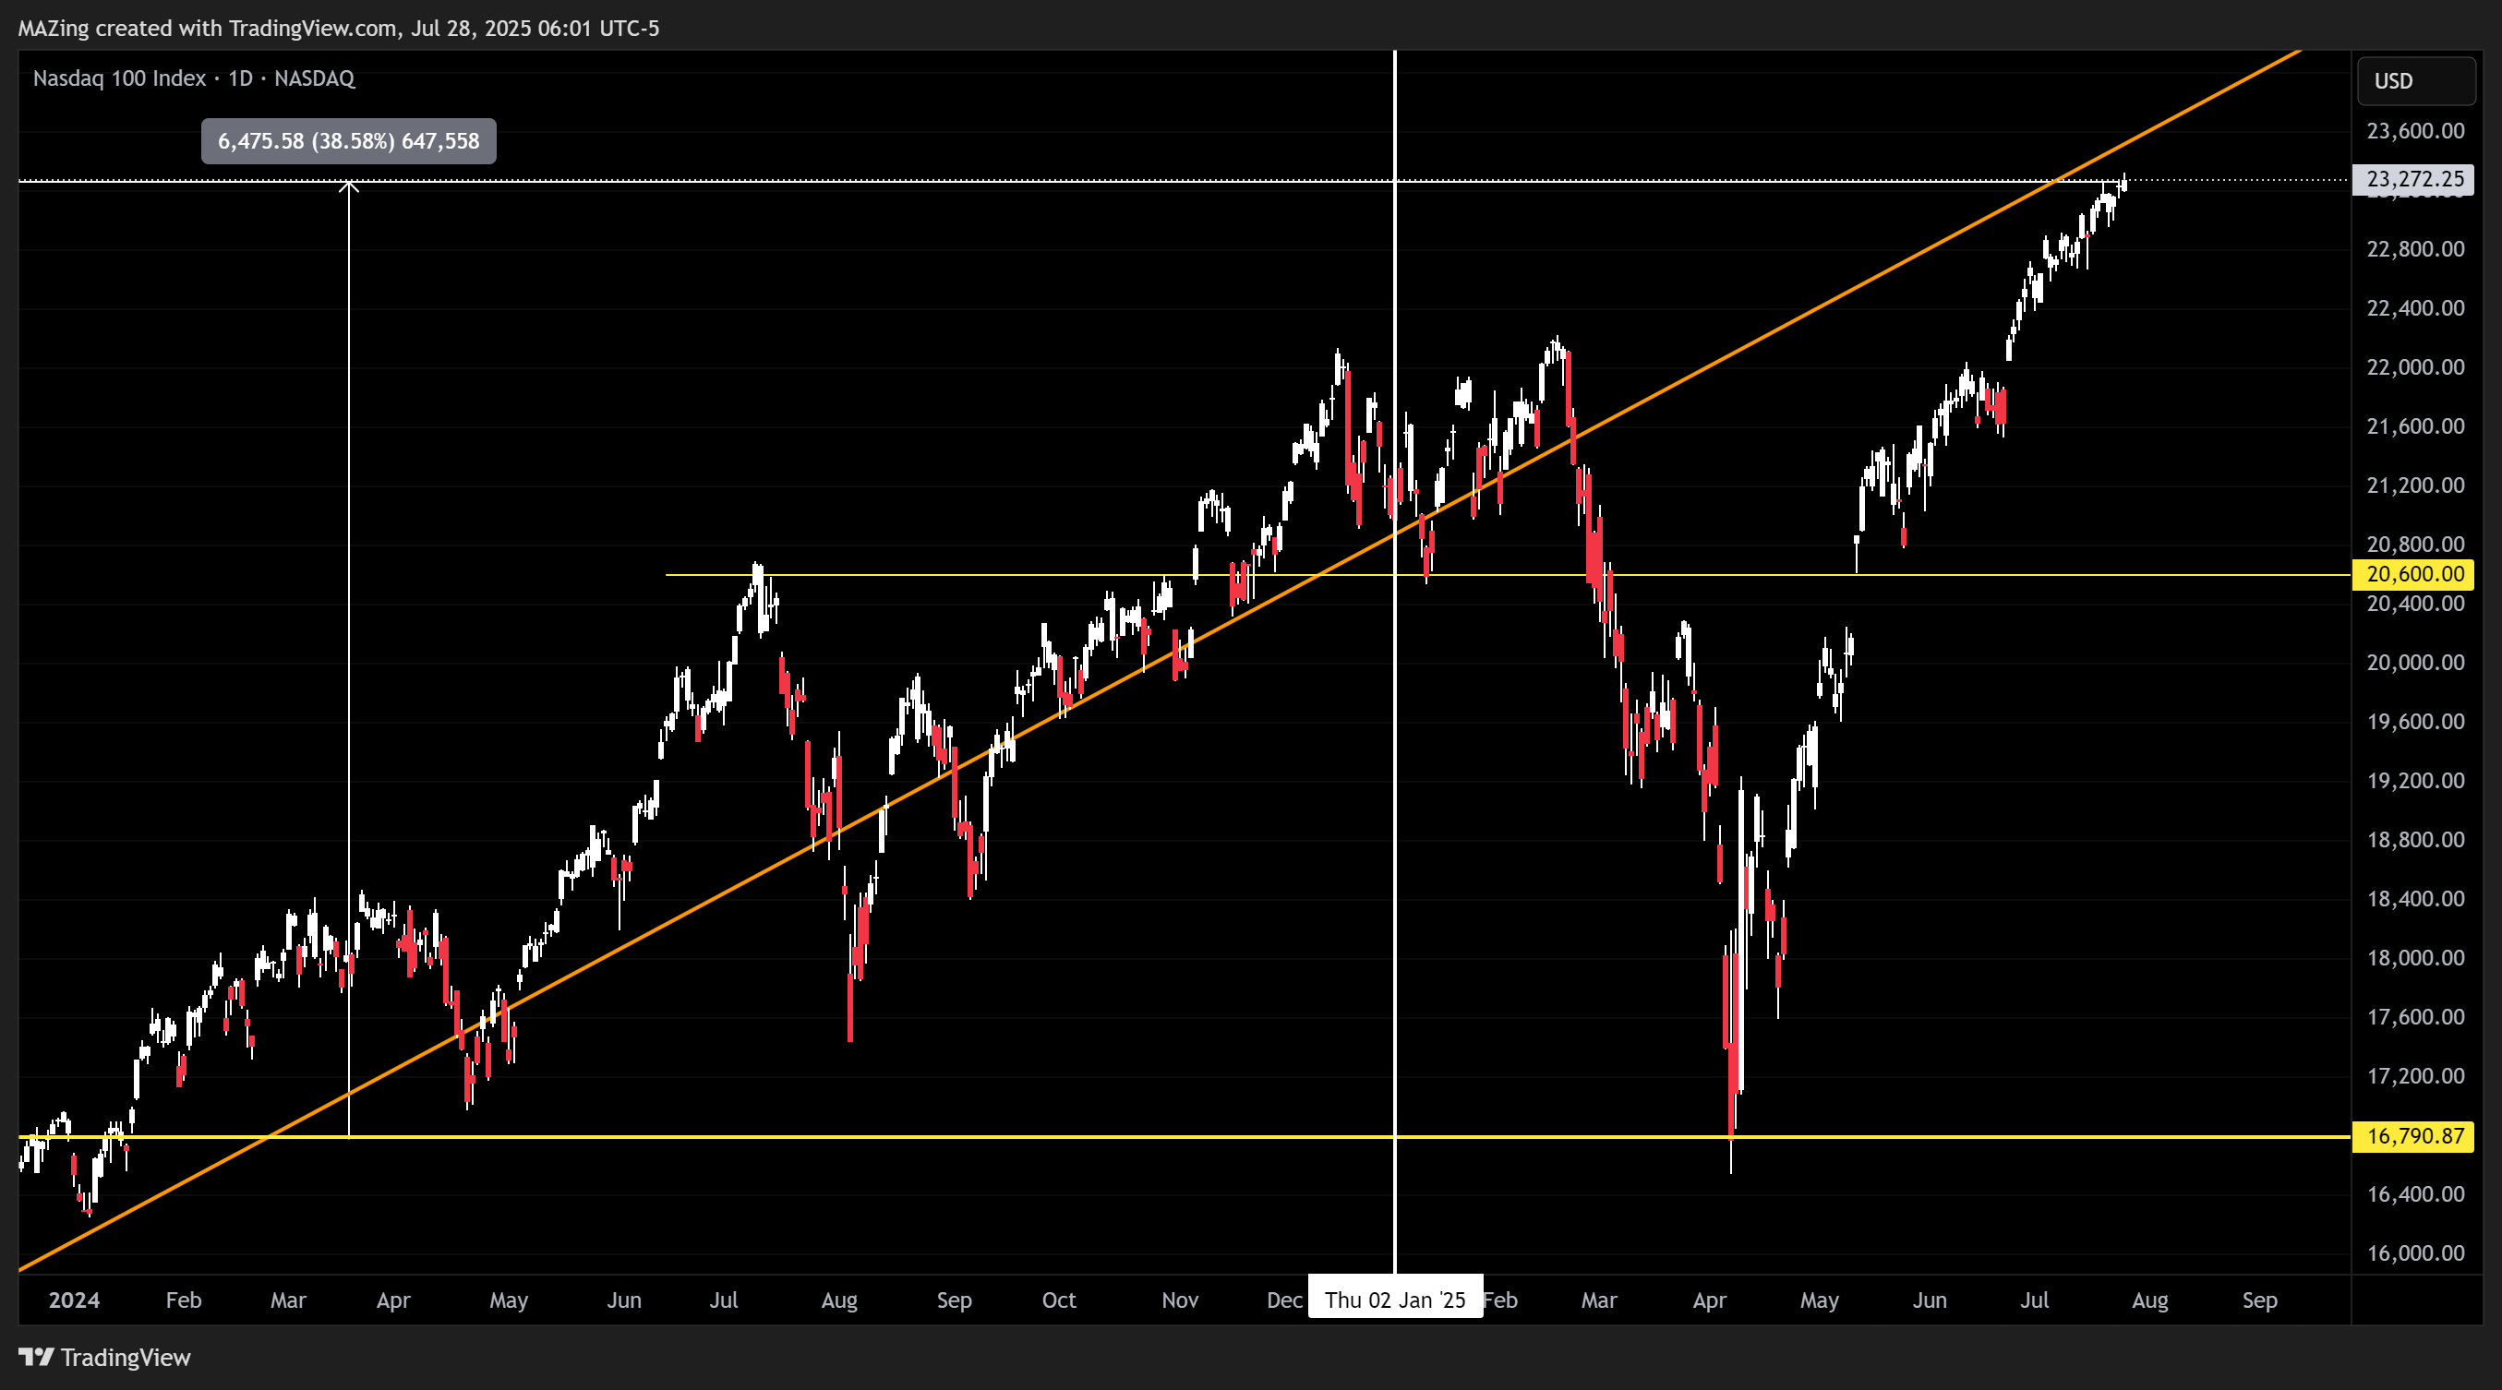Click the Jul label right of Jan '25

pyautogui.click(x=2035, y=1300)
